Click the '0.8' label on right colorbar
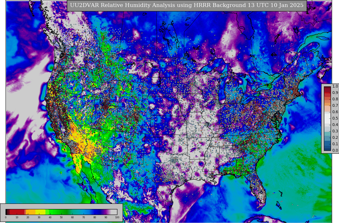The height and width of the screenshot is (223, 339). click(335, 99)
